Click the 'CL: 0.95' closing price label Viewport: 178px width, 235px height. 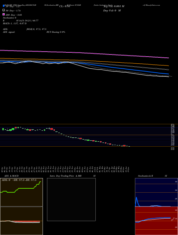pos(64,6)
